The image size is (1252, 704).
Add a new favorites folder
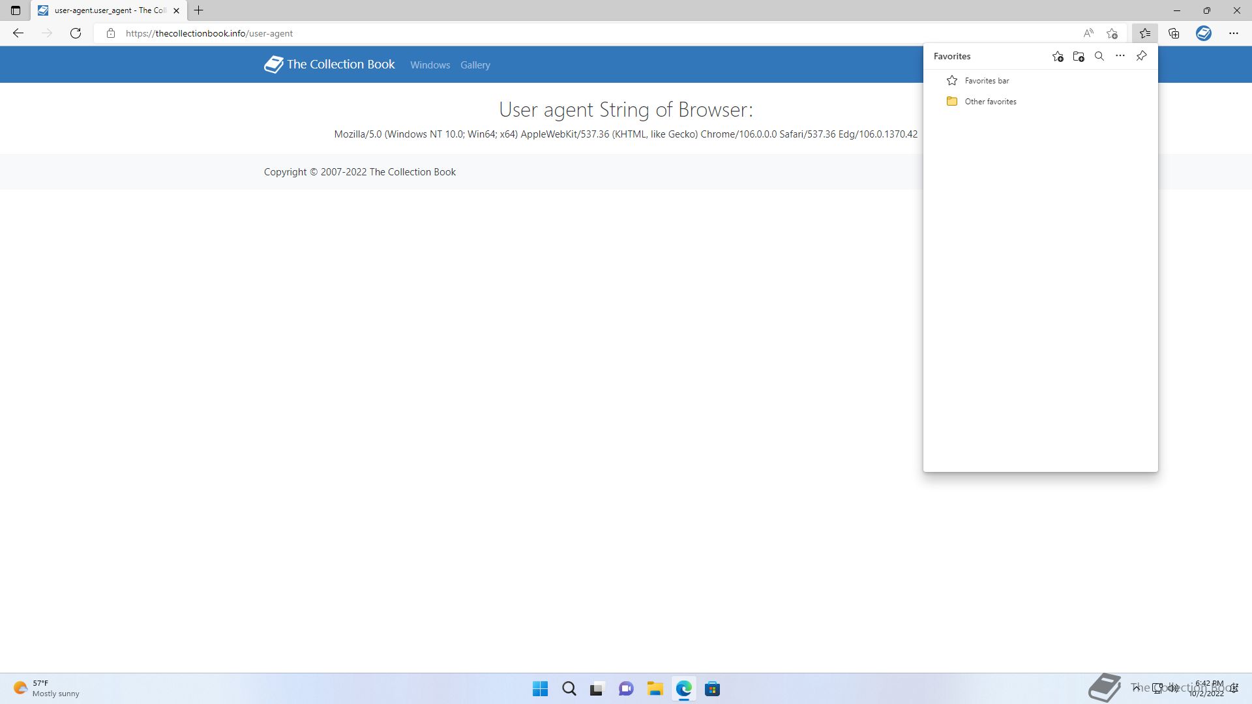pyautogui.click(x=1079, y=57)
